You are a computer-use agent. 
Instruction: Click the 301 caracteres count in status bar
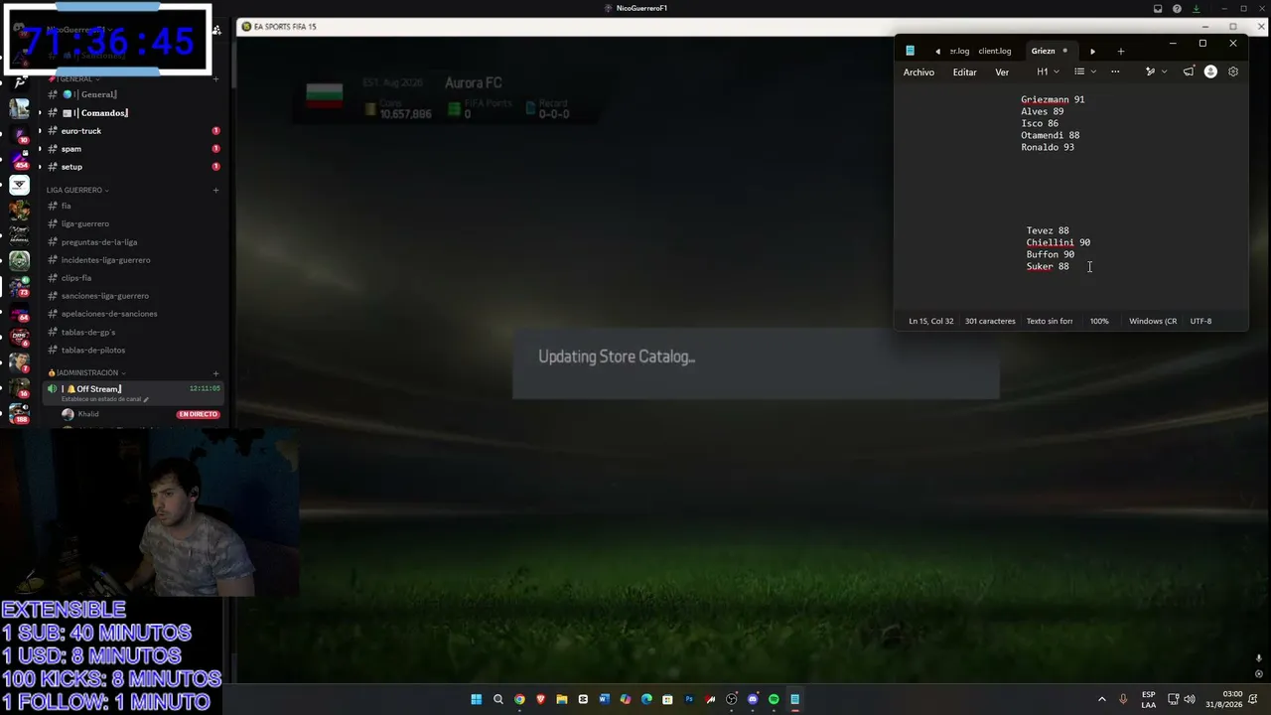tap(990, 321)
